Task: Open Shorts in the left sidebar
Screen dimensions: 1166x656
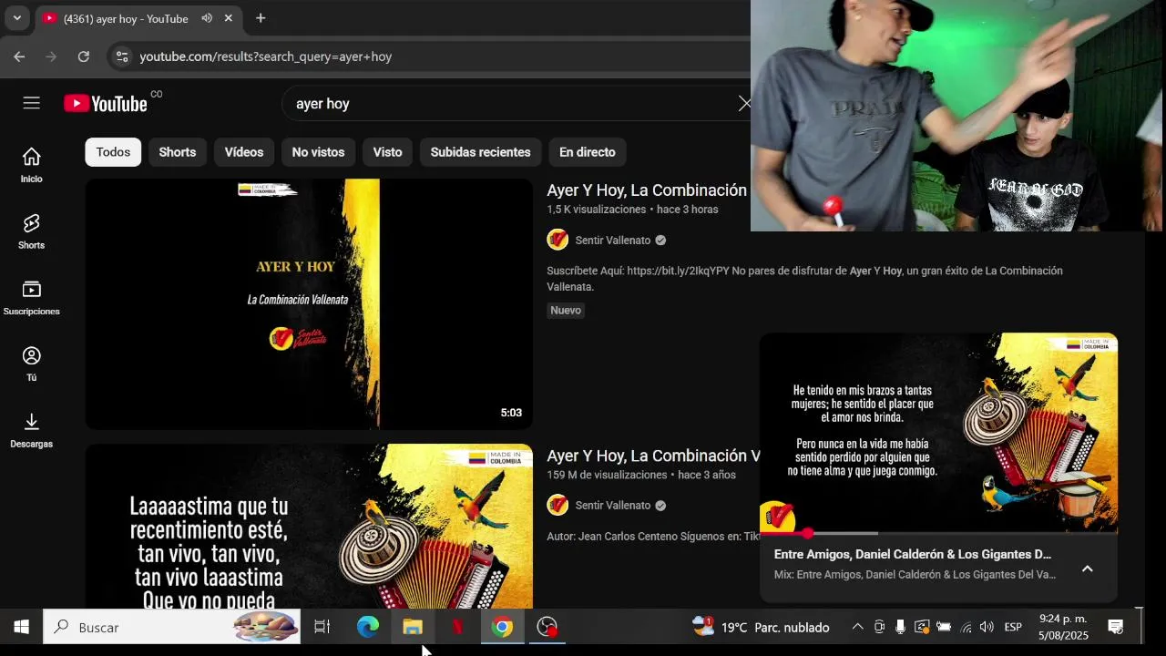Action: click(x=32, y=231)
